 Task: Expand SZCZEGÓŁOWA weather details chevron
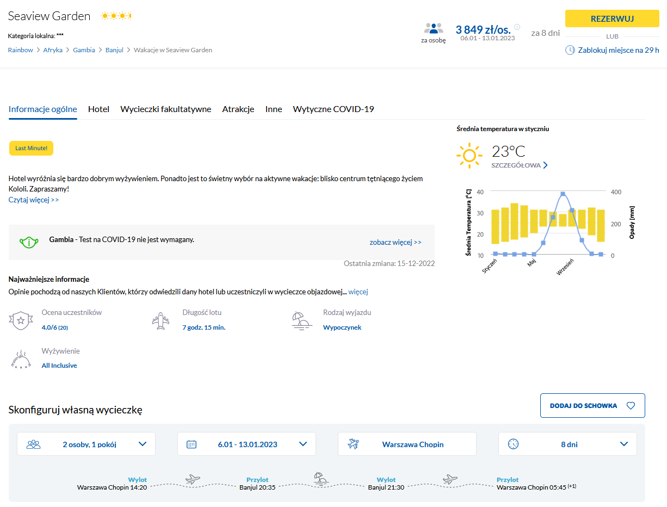click(545, 165)
